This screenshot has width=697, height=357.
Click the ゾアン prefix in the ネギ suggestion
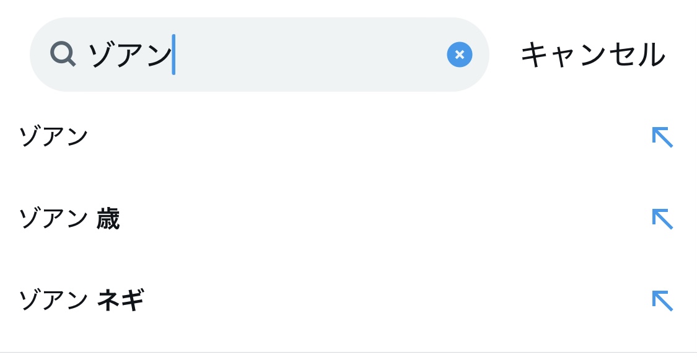(x=53, y=301)
